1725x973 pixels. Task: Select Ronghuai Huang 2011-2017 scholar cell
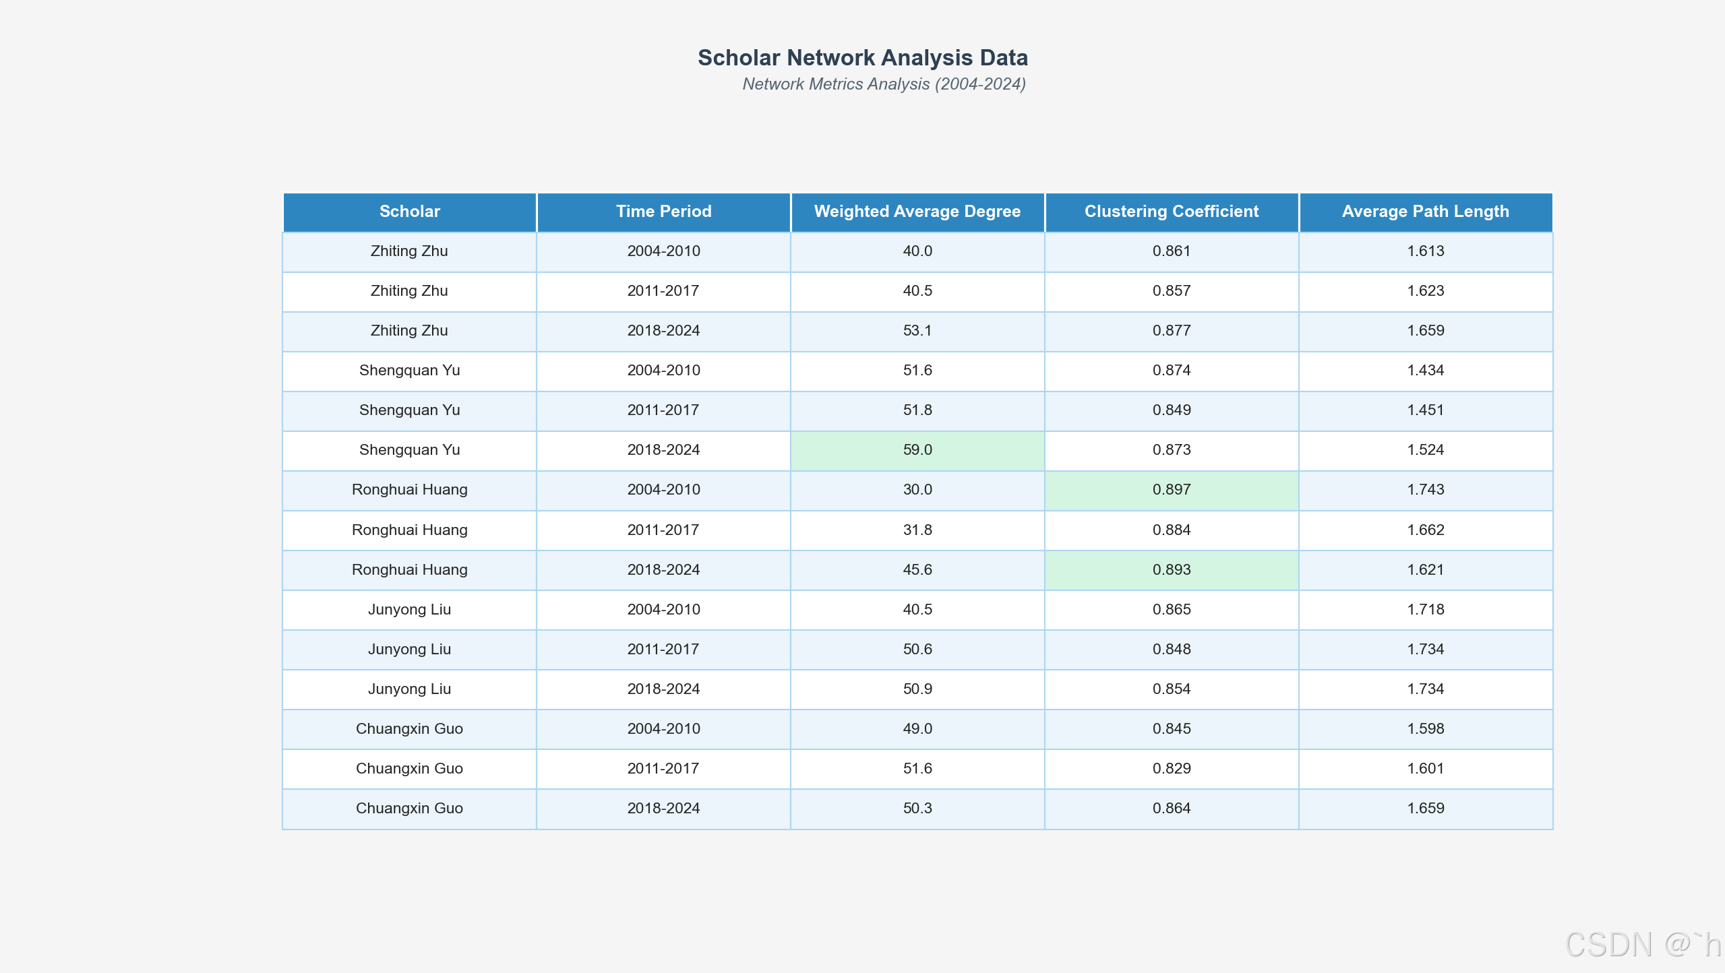(x=409, y=530)
